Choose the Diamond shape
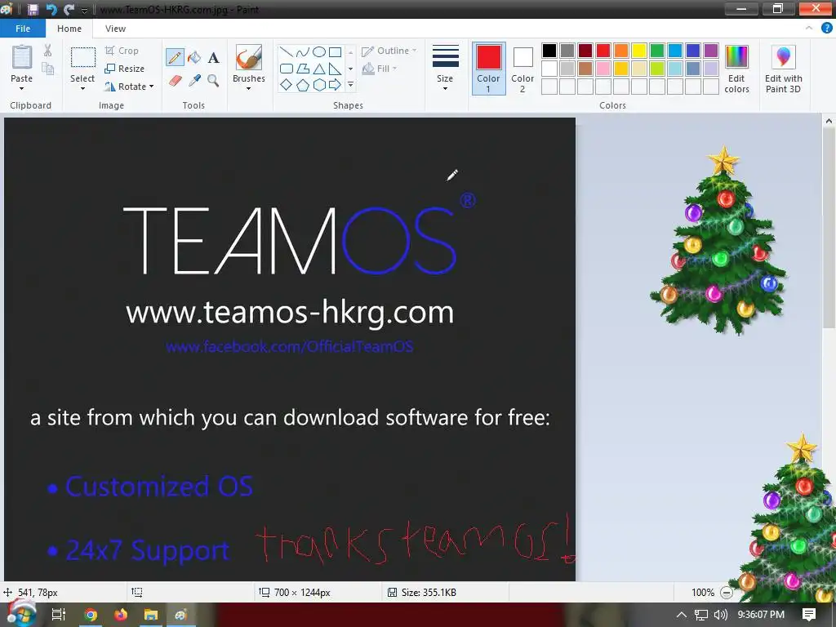 coord(287,85)
